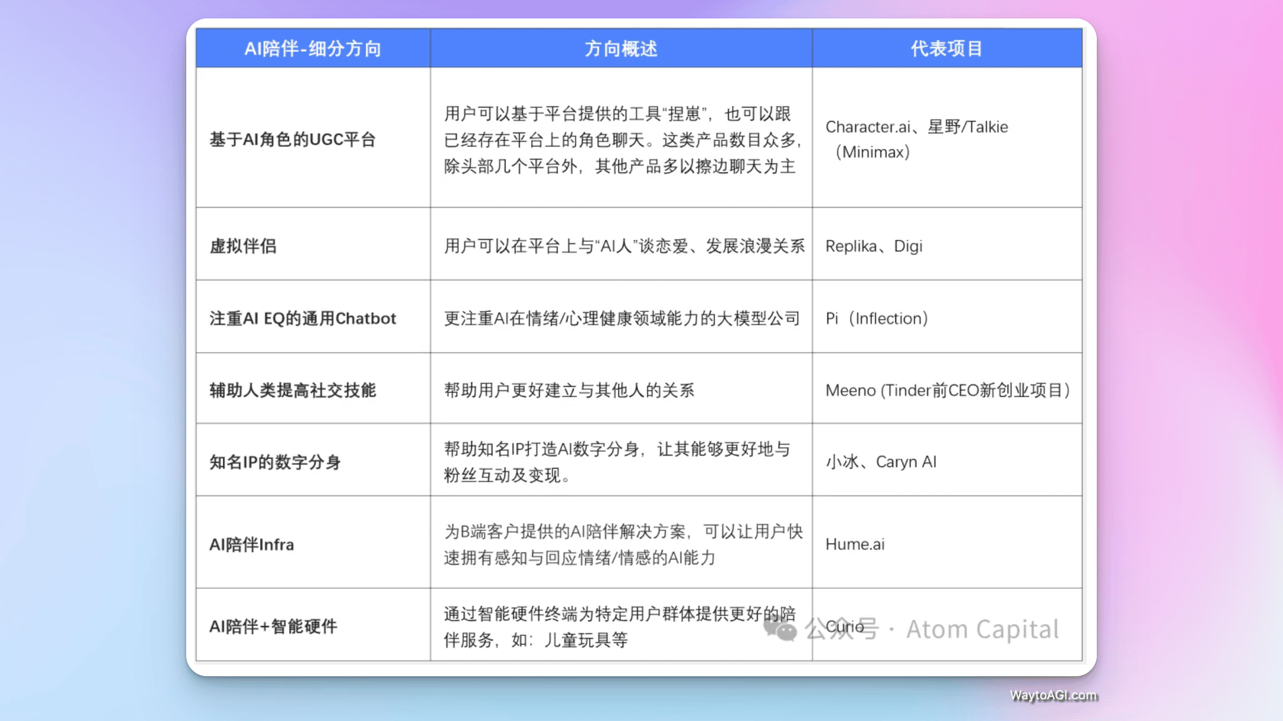Select the row label '辅助人类提高社交技能'
The width and height of the screenshot is (1283, 721).
click(293, 390)
